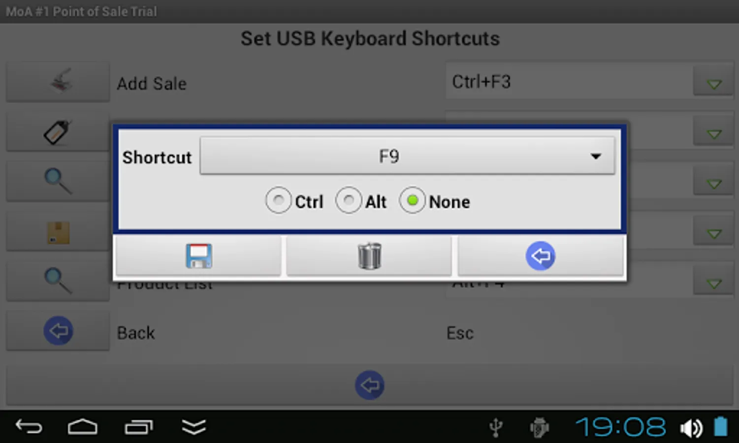The height and width of the screenshot is (443, 739).
Task: Save shortcut with the floppy disk icon
Action: click(198, 256)
